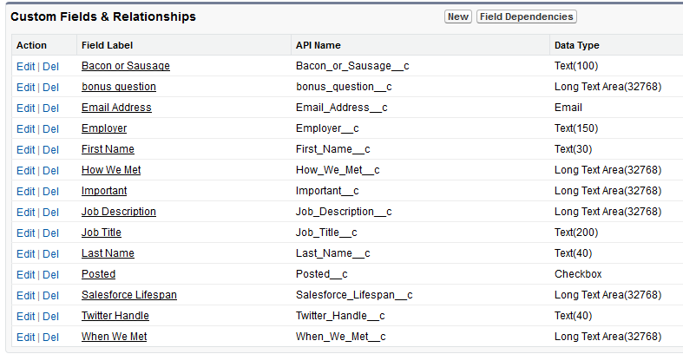Open Field Dependencies
This screenshot has height=354, width=683.
pyautogui.click(x=526, y=16)
